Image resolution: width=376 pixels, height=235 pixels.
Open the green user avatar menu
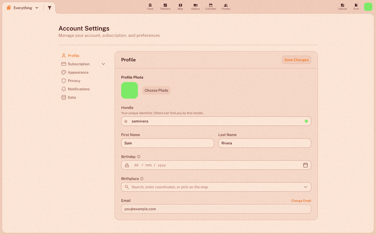368,7
